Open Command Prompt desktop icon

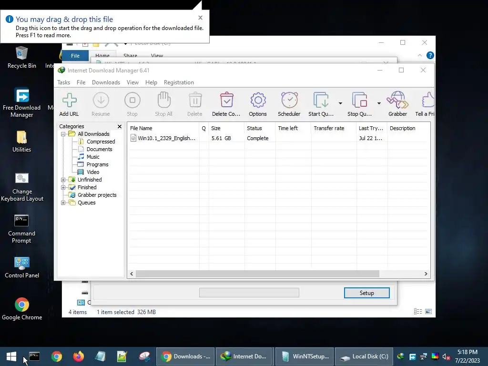(x=22, y=229)
